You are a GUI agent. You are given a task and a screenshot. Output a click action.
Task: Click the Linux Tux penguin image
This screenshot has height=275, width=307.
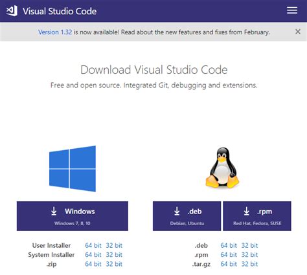click(222, 168)
